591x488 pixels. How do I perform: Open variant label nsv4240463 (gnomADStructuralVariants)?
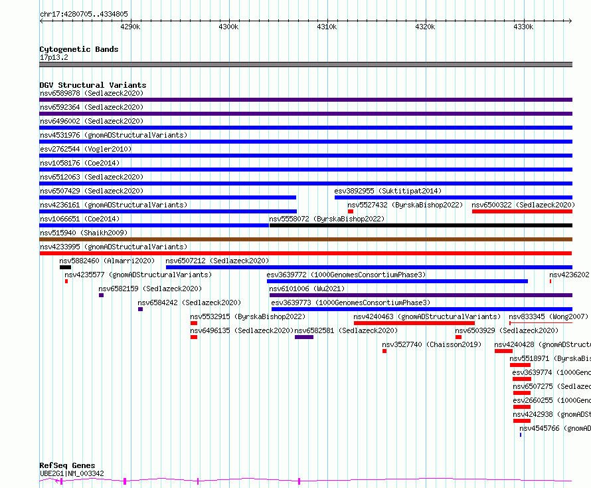(427, 316)
